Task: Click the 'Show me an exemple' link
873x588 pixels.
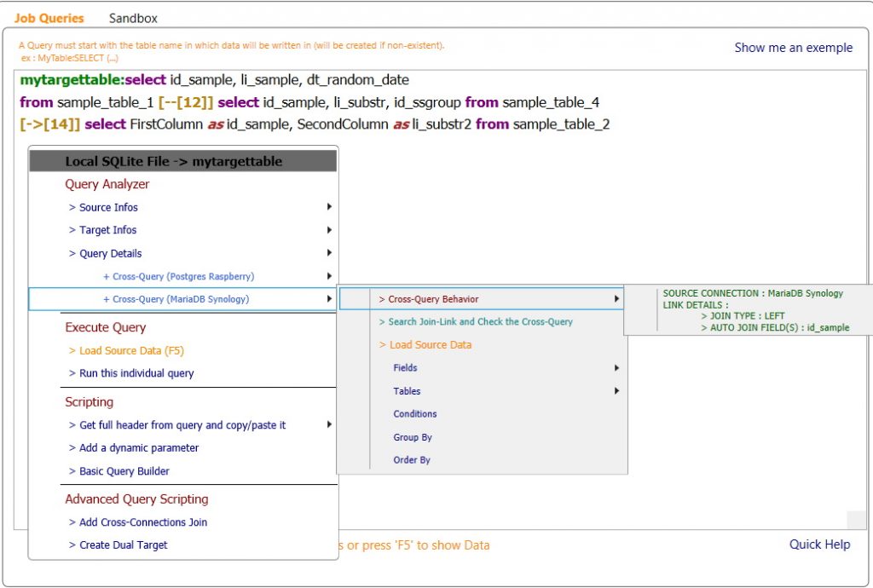Action: [x=794, y=48]
